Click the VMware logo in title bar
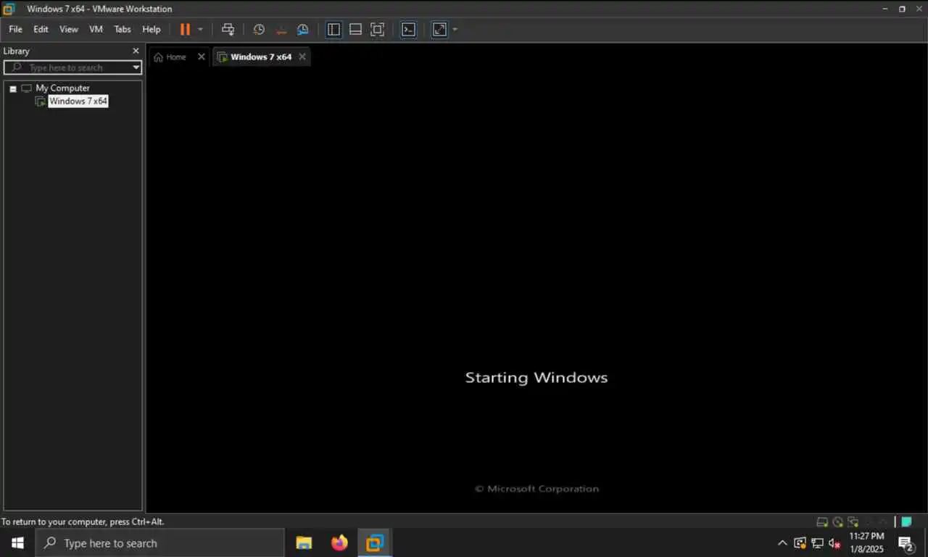Image resolution: width=928 pixels, height=557 pixels. 9,9
